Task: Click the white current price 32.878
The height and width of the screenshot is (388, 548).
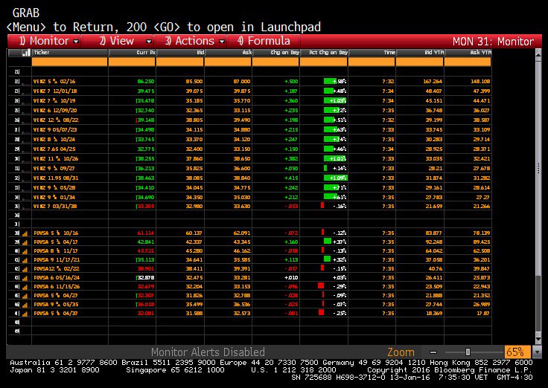Action: pos(146,278)
